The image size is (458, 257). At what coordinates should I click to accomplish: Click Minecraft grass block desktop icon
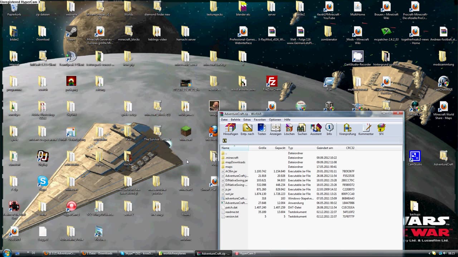(x=186, y=133)
